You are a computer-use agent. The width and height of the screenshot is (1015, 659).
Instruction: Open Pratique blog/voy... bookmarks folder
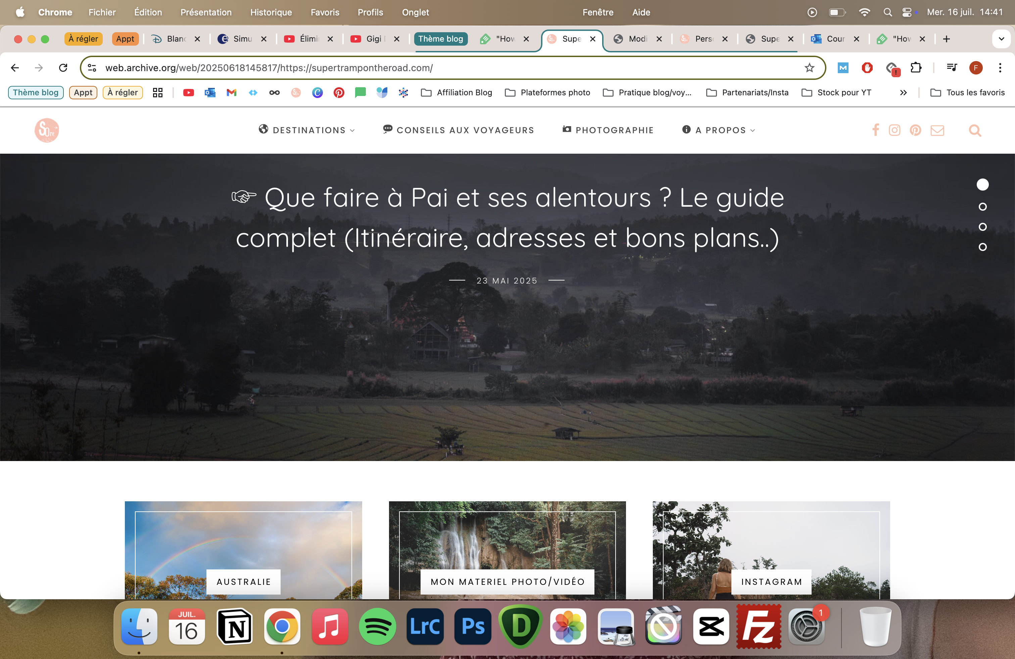(647, 93)
